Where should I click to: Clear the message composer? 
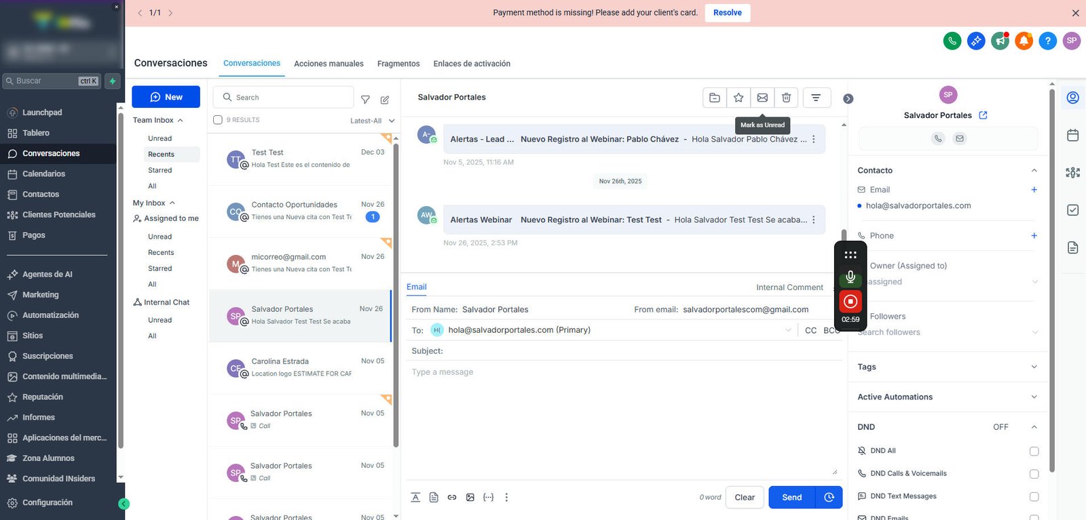click(x=745, y=497)
